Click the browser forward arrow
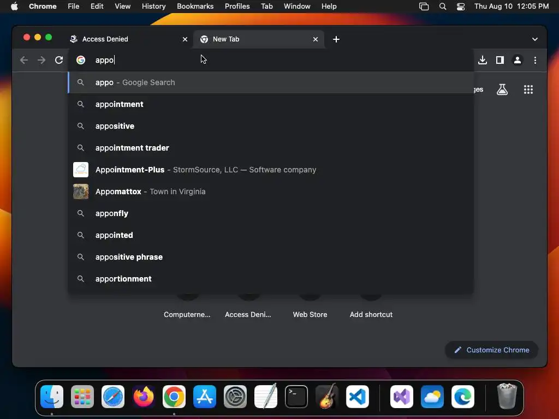This screenshot has width=559, height=419. pyautogui.click(x=41, y=60)
